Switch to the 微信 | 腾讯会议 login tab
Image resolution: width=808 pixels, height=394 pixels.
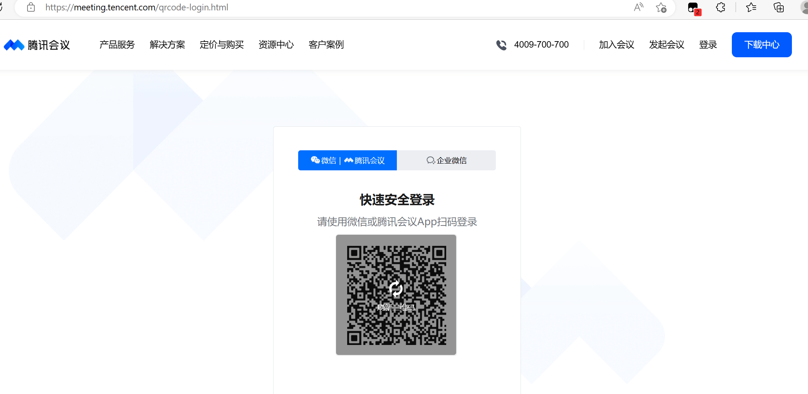(x=347, y=160)
